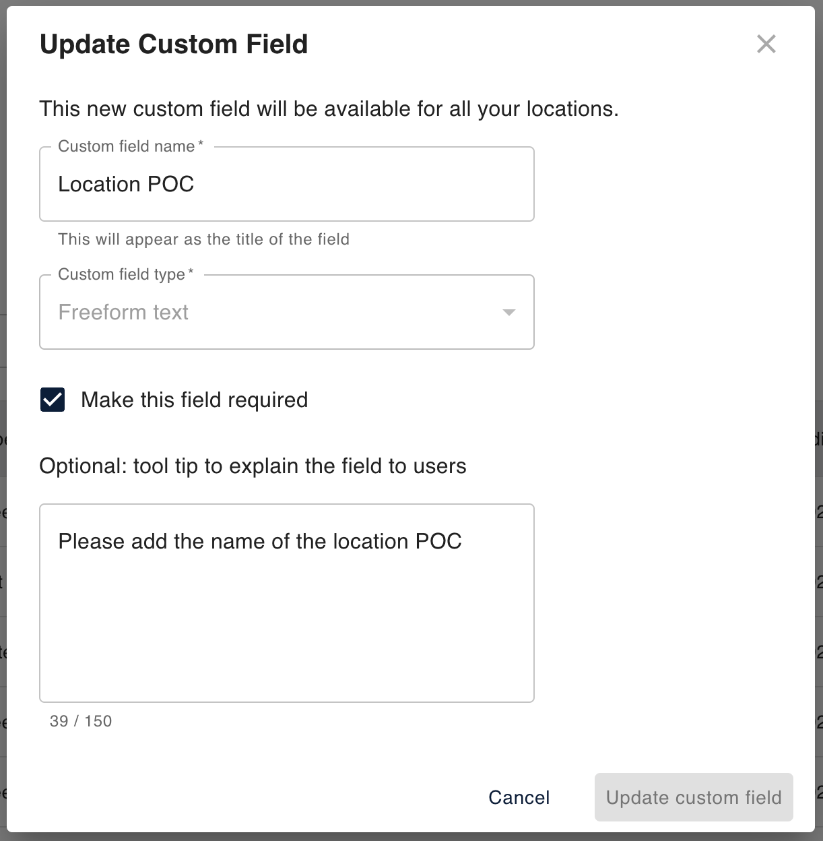Change the field type from Freeform text
Image resolution: width=823 pixels, height=841 pixels.
[287, 312]
